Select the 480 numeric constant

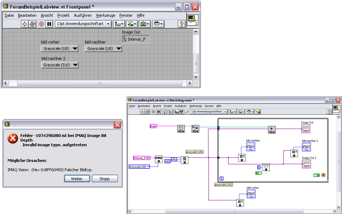[167, 161]
